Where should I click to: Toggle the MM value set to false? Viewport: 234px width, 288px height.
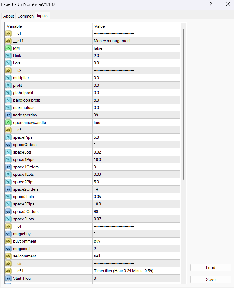click(x=136, y=48)
